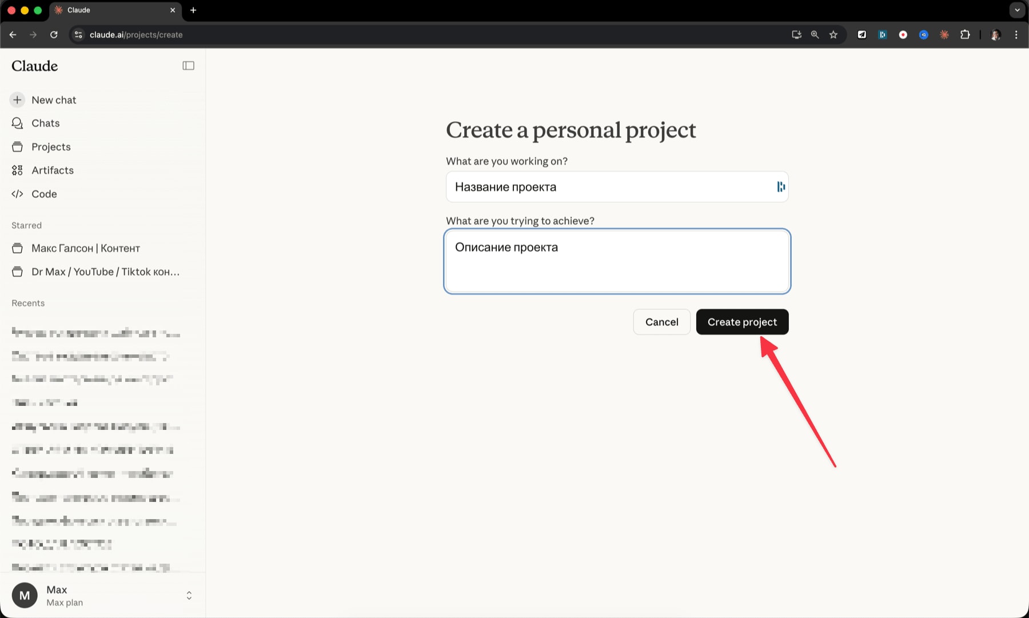The height and width of the screenshot is (618, 1029).
Task: Click the extension icon inside name field
Action: pos(781,187)
